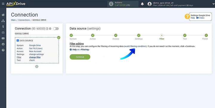The image size is (215, 108).
Task: Go to the Action step
Action: [x=93, y=35]
